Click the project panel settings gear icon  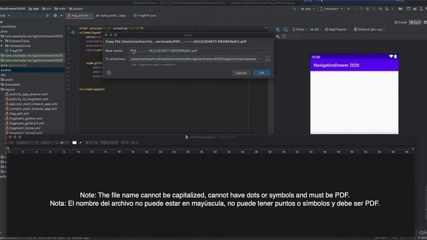coord(55,15)
